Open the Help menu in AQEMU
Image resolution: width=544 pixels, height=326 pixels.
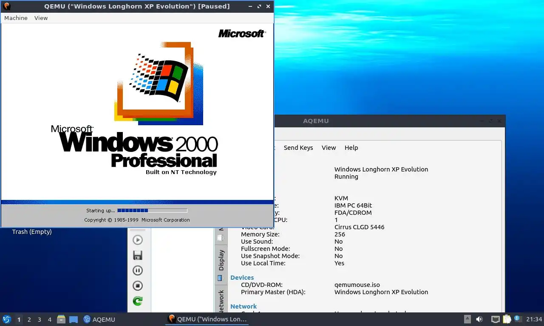pos(351,148)
